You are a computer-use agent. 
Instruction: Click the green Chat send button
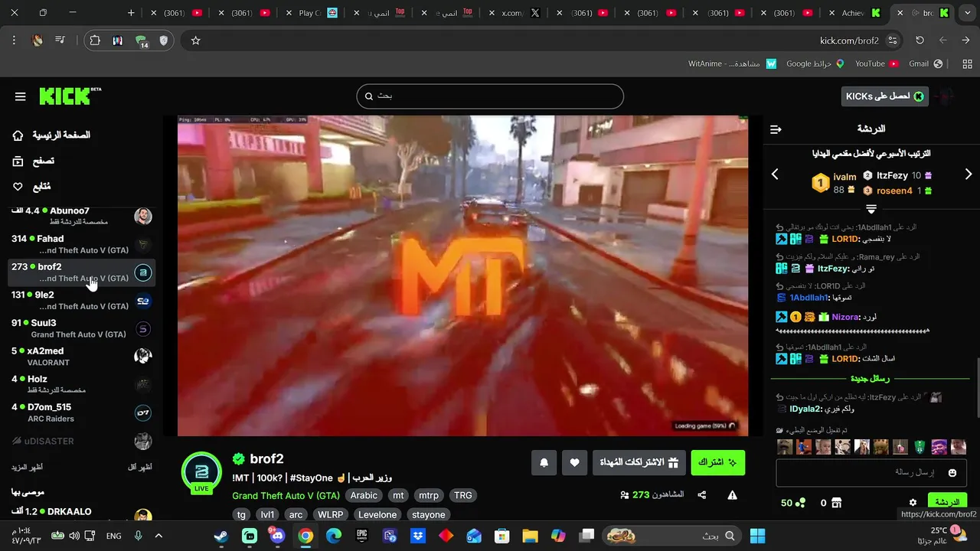pyautogui.click(x=947, y=503)
